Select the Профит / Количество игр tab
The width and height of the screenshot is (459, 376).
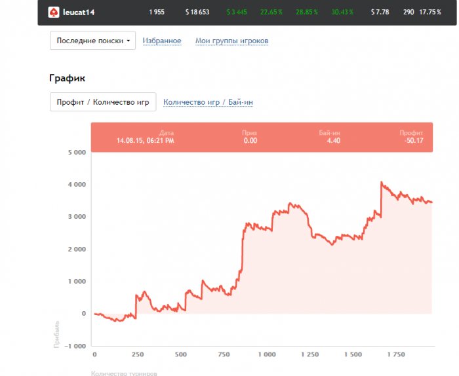103,102
